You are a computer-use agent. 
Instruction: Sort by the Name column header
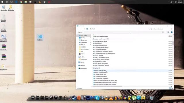(x=95, y=35)
